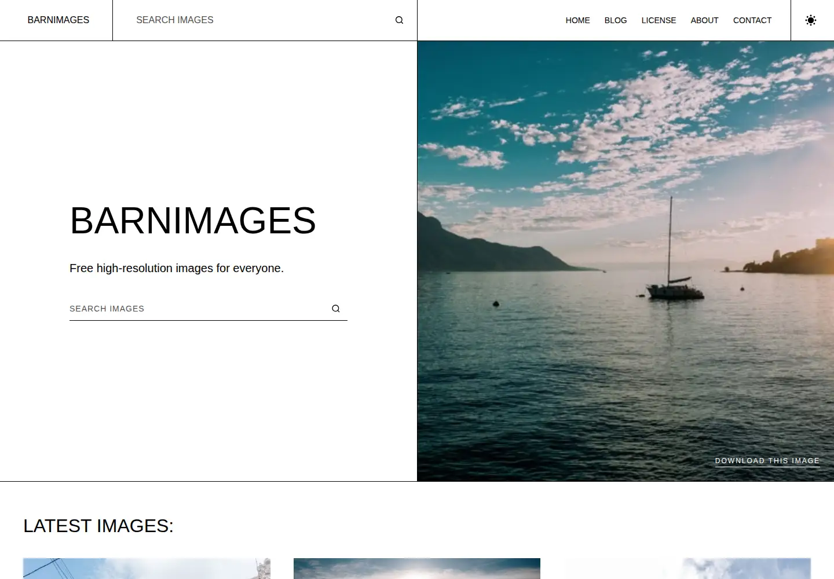This screenshot has height=579, width=834.
Task: Open the License page
Action: click(659, 20)
